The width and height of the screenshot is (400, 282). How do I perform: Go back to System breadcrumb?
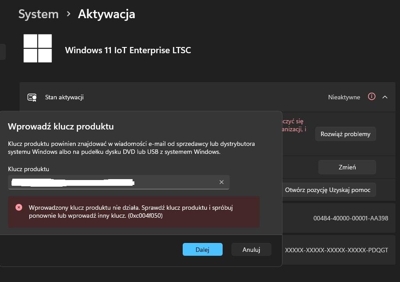(38, 14)
